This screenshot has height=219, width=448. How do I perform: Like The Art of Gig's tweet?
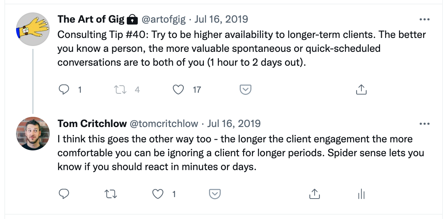pyautogui.click(x=178, y=89)
